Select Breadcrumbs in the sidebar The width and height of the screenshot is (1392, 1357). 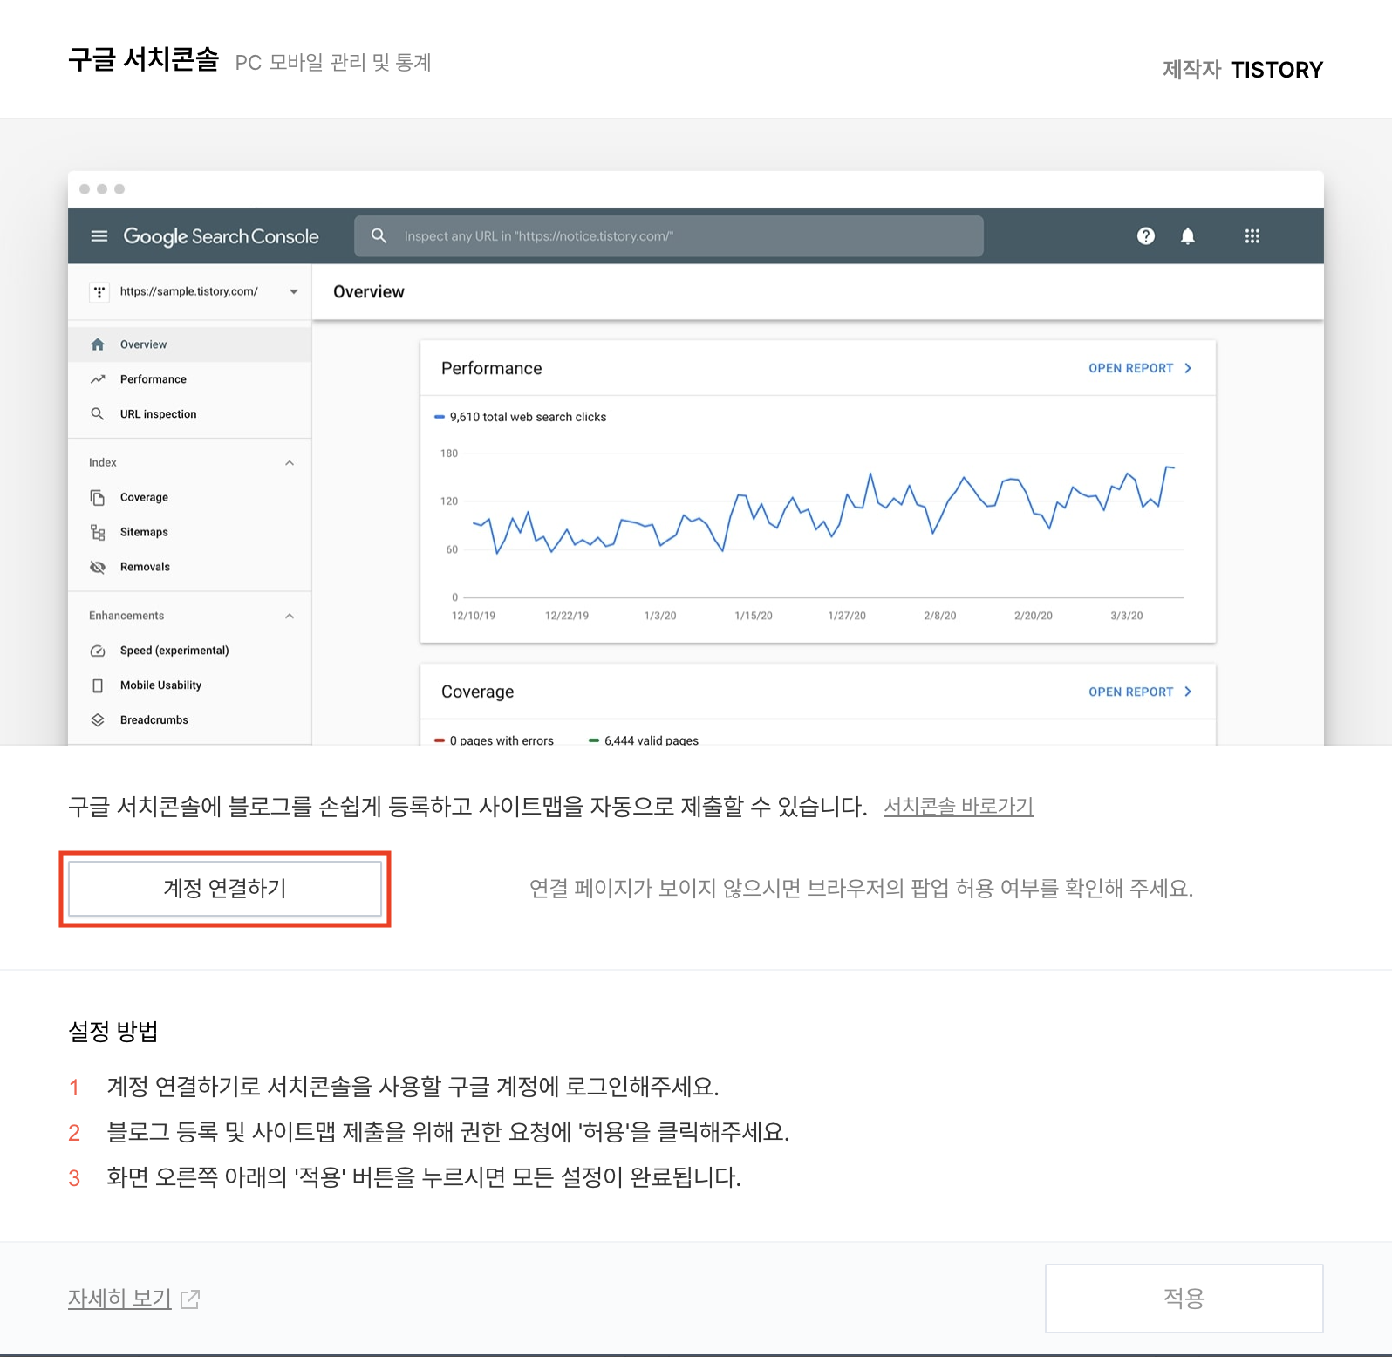(190, 720)
